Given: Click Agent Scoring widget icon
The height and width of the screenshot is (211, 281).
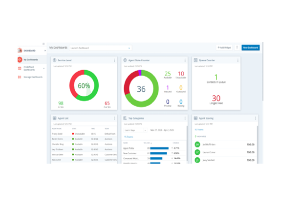Looking at the screenshot, I should click(x=195, y=118).
